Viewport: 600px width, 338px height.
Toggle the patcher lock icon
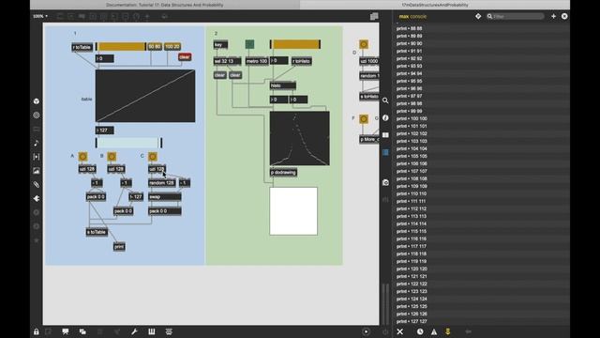tap(36, 331)
